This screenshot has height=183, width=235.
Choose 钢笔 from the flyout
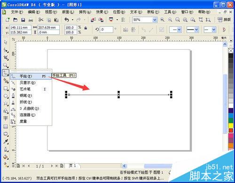[x=31, y=96]
